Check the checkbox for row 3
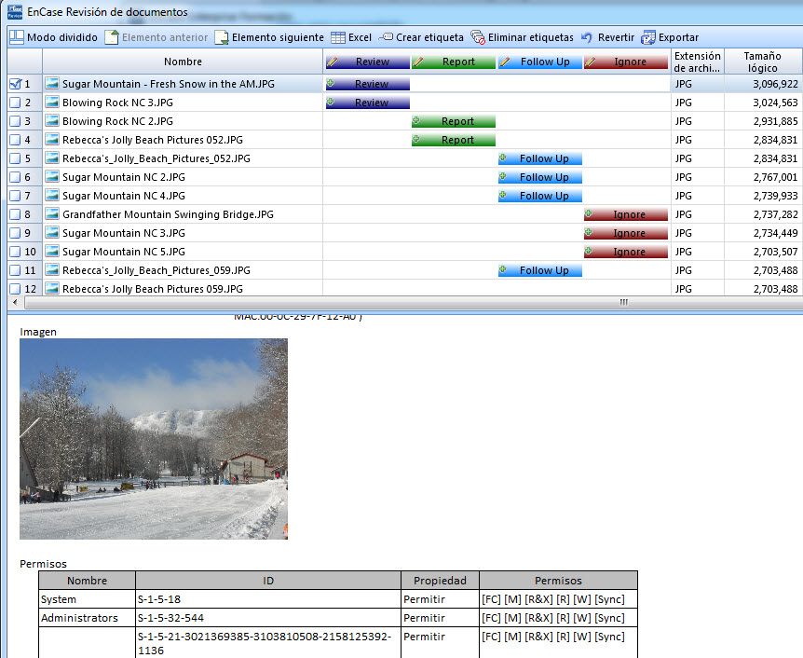Viewport: 803px width, 658px height. point(15,121)
